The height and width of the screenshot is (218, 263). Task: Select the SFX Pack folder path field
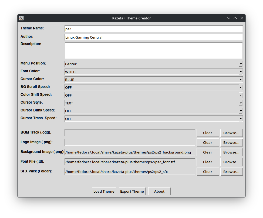point(130,172)
